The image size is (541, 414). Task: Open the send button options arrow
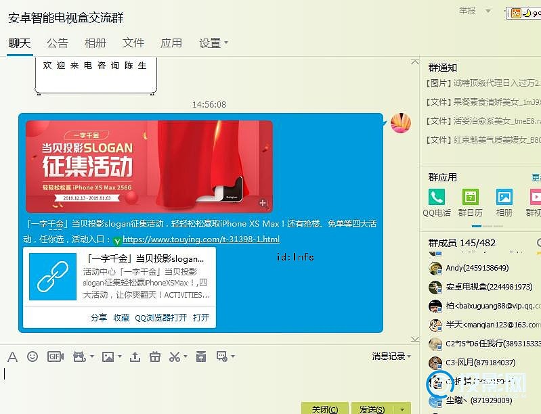point(402,409)
